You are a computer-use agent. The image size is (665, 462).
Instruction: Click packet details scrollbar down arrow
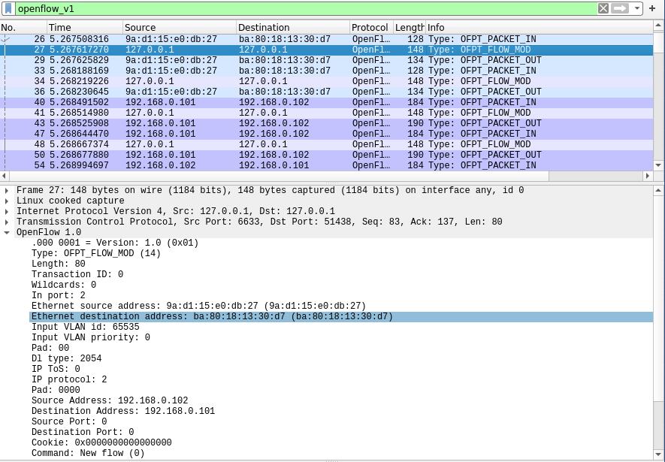click(658, 455)
